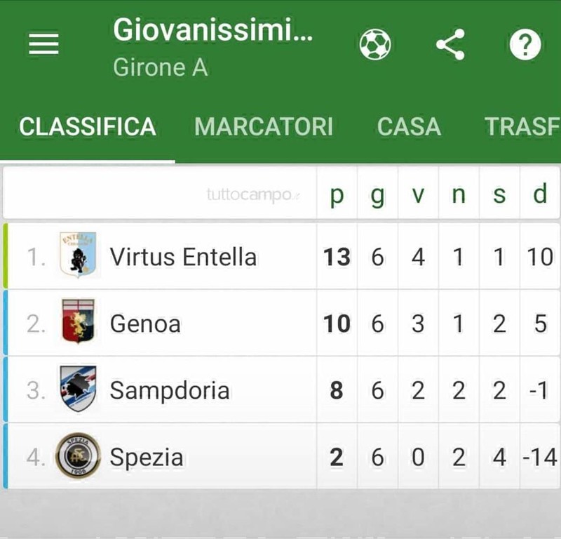Tap the Sampdoria crest logo
Viewport: 561px width, 539px height.
[x=78, y=388]
